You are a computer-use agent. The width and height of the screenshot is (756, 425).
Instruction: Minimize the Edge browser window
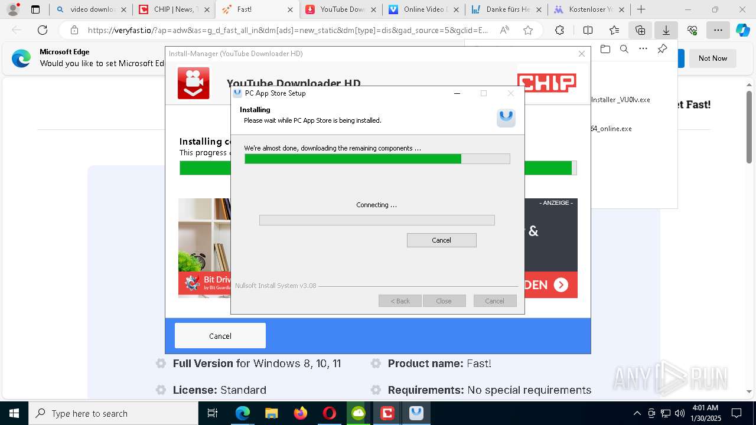(689, 9)
